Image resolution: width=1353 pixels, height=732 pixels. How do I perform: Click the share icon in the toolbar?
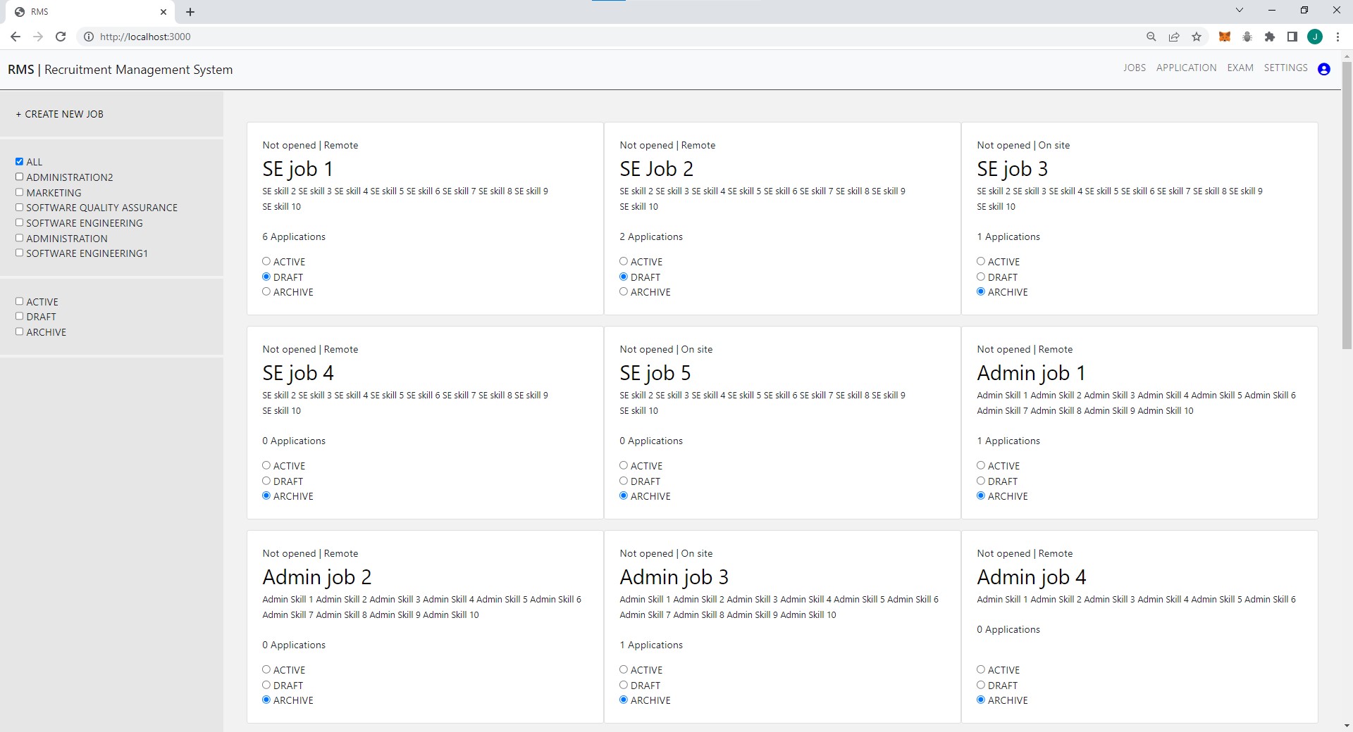[x=1174, y=37]
